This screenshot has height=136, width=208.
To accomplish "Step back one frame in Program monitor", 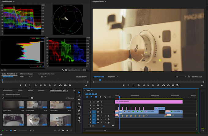I will pyautogui.click(x=144, y=85).
